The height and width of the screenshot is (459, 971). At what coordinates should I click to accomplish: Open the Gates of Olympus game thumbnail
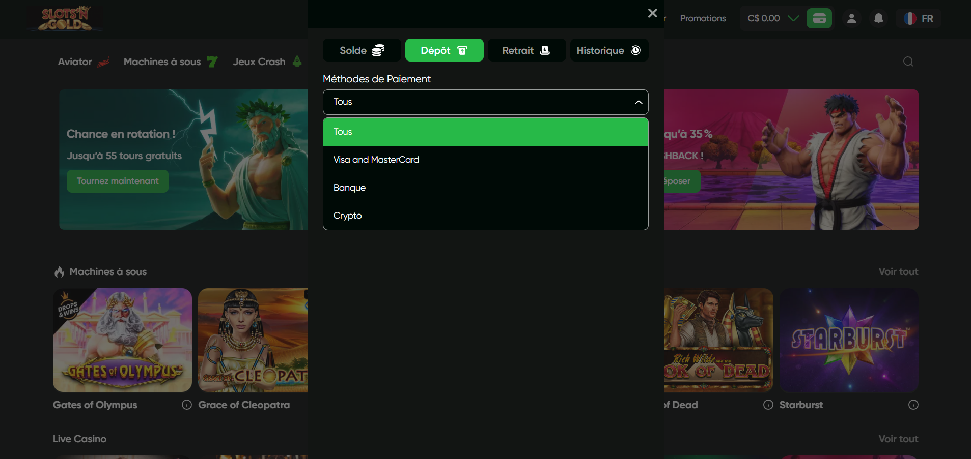click(122, 340)
